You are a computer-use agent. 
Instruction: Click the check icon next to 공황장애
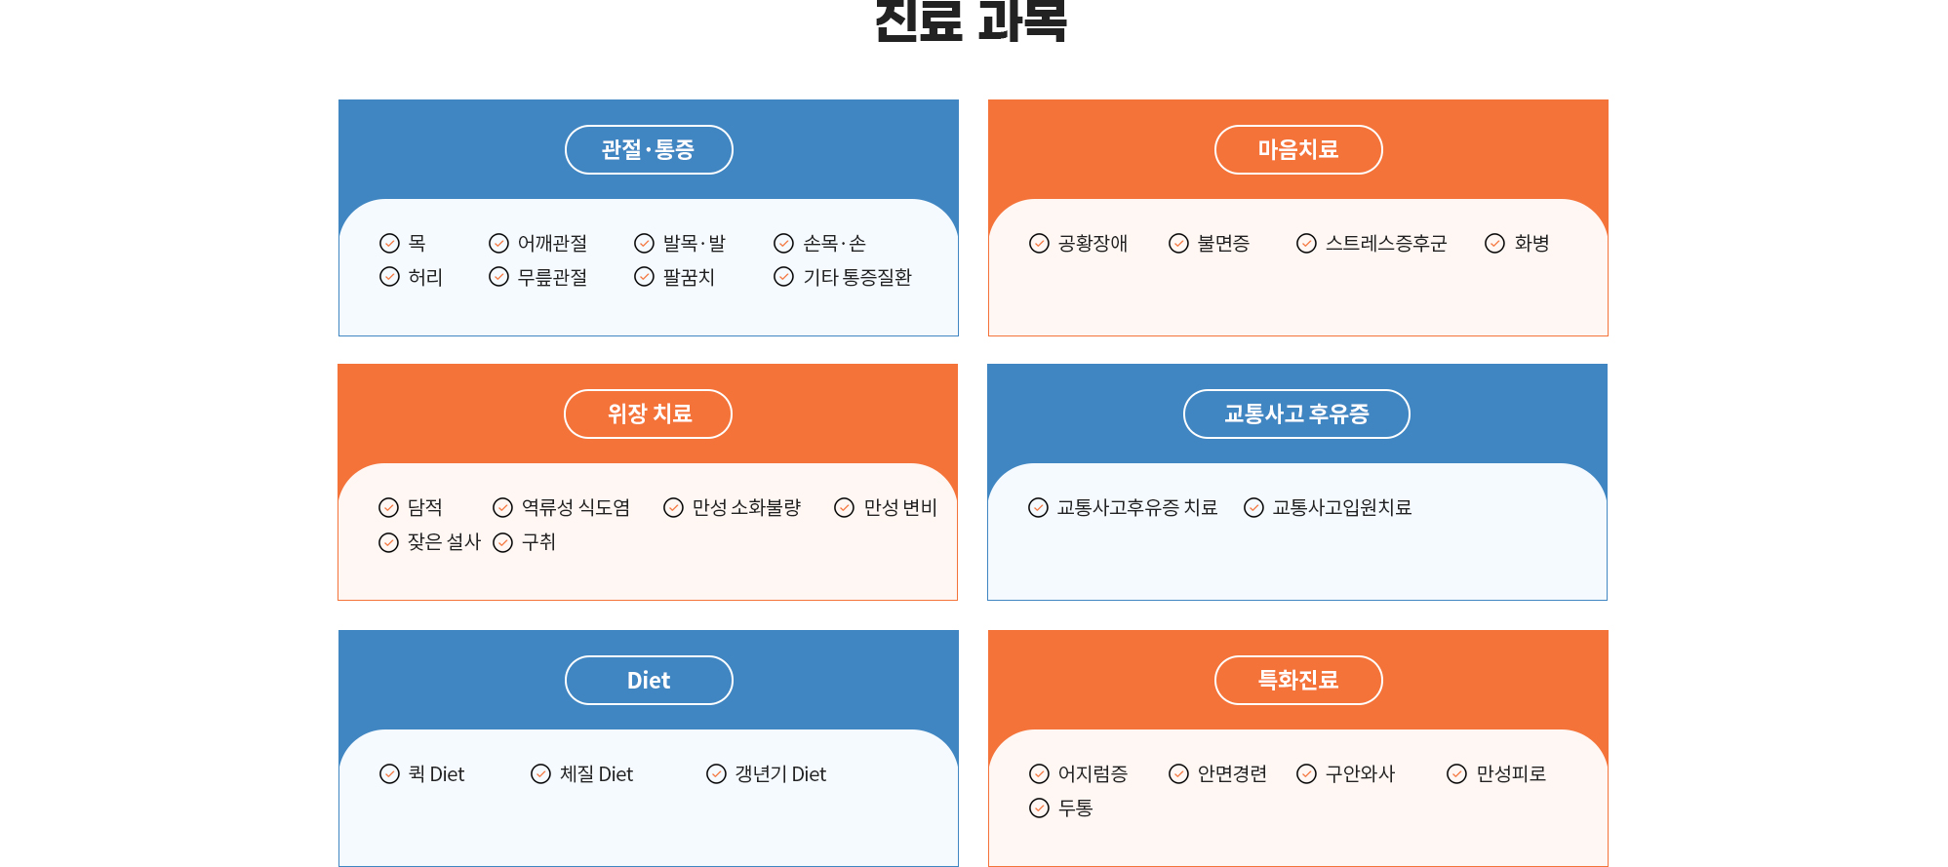1039,243
